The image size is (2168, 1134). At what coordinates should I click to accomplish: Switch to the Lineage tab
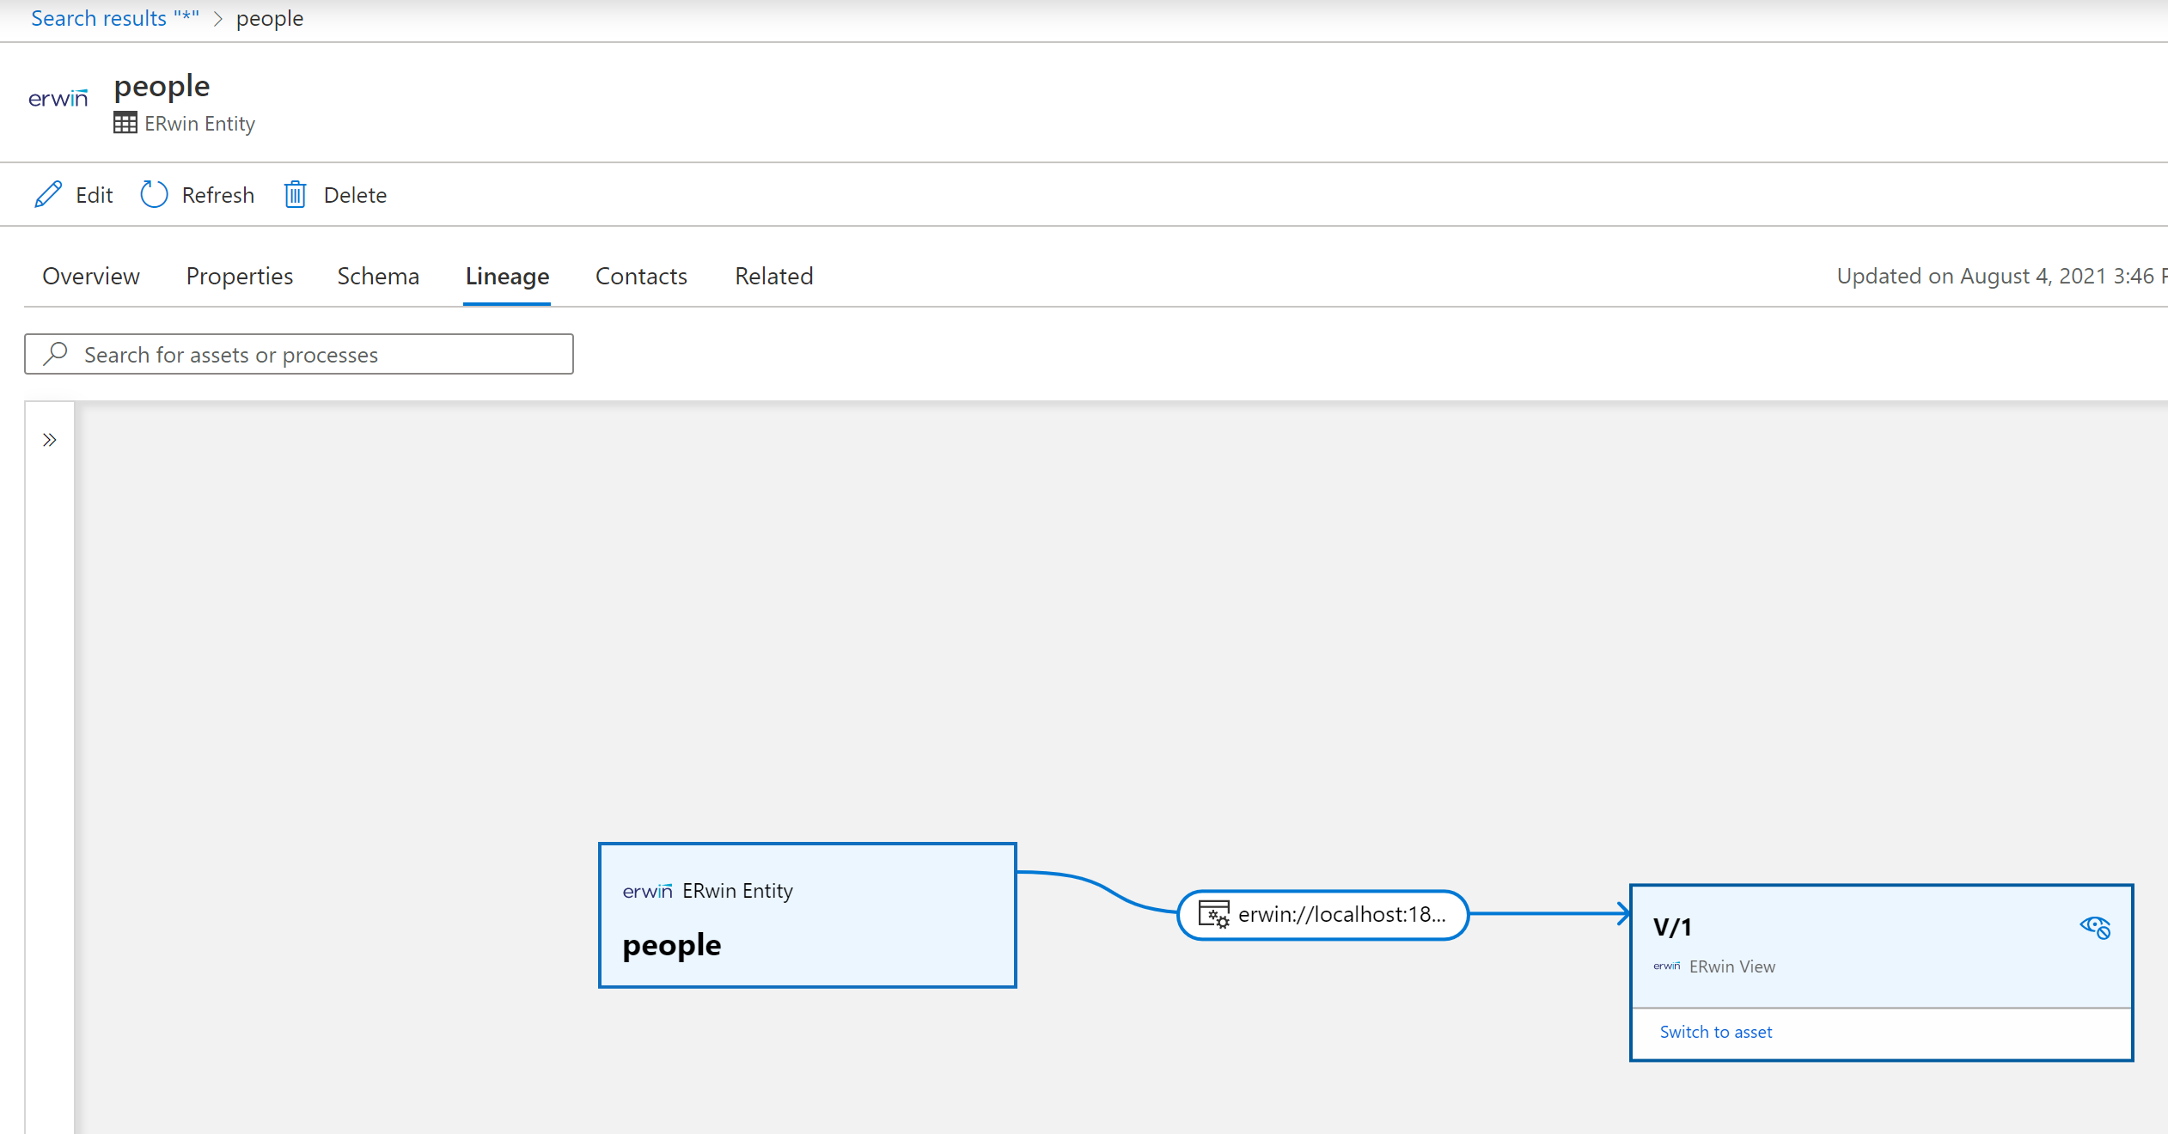point(508,275)
